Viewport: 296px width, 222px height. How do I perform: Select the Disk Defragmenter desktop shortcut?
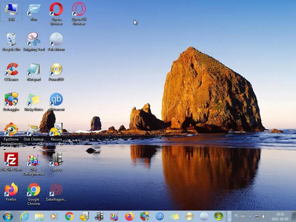point(34,164)
